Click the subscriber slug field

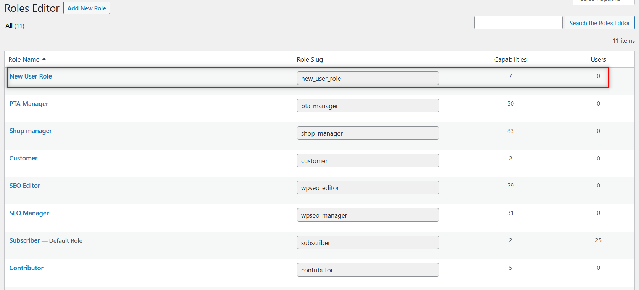coord(368,242)
